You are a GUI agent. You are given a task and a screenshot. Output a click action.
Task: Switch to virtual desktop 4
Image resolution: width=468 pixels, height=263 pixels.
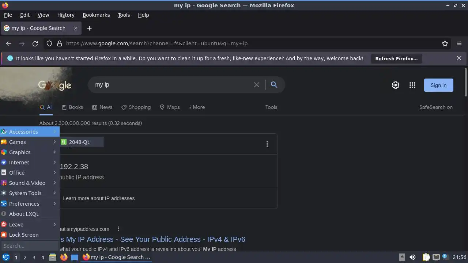click(x=42, y=258)
